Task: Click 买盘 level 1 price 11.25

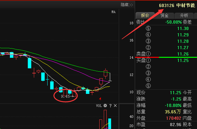Action: [x=183, y=60]
